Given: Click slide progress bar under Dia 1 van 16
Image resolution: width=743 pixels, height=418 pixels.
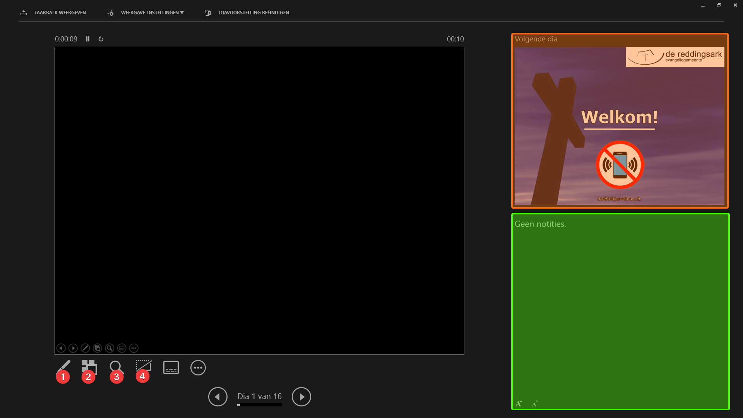Looking at the screenshot, I should coord(259,405).
